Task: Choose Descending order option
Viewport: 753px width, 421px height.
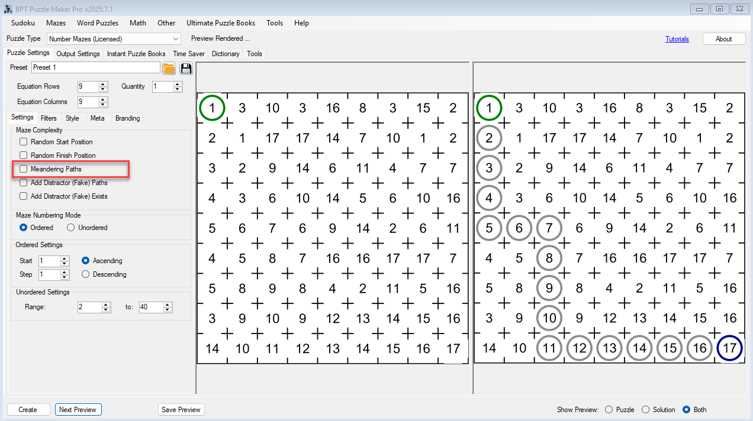Action: point(86,274)
